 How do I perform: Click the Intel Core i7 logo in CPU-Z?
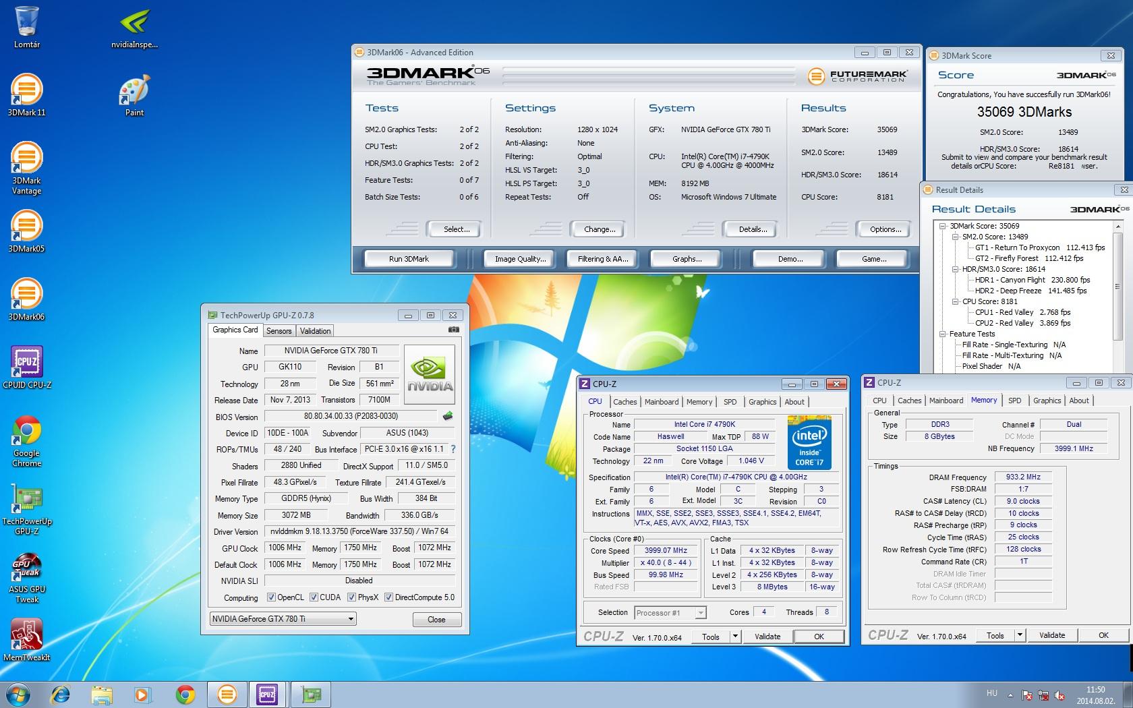pos(809,442)
